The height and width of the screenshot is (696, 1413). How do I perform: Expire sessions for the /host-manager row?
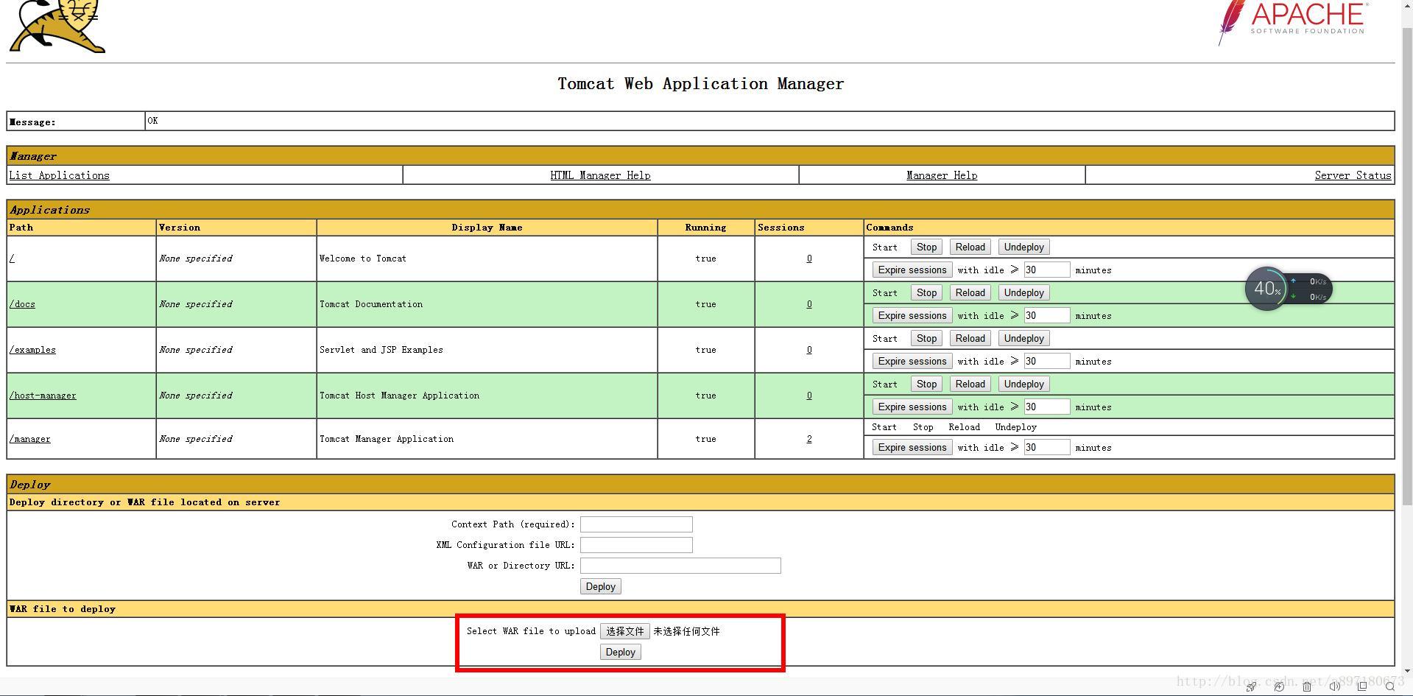[x=912, y=407]
